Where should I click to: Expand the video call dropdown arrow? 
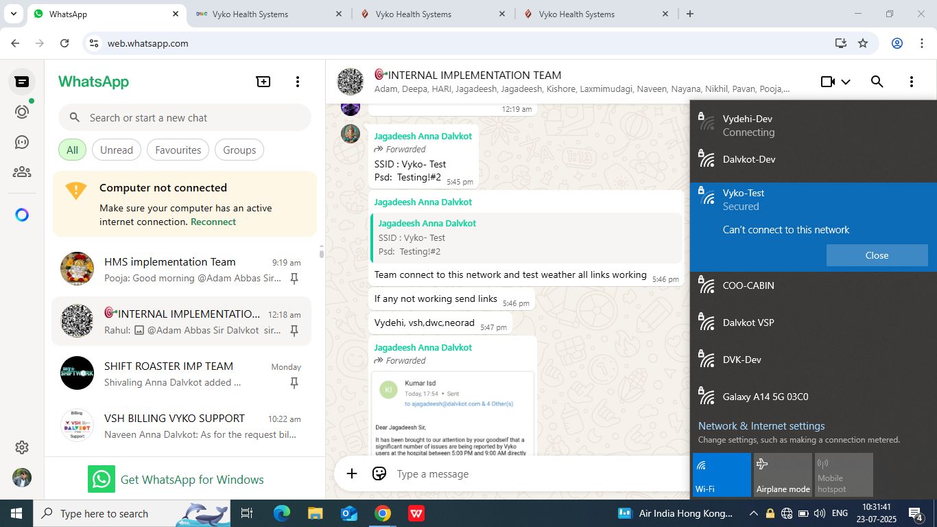pos(846,82)
